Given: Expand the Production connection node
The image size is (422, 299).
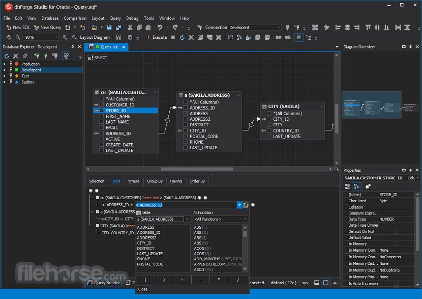Looking at the screenshot, I should coord(4,64).
